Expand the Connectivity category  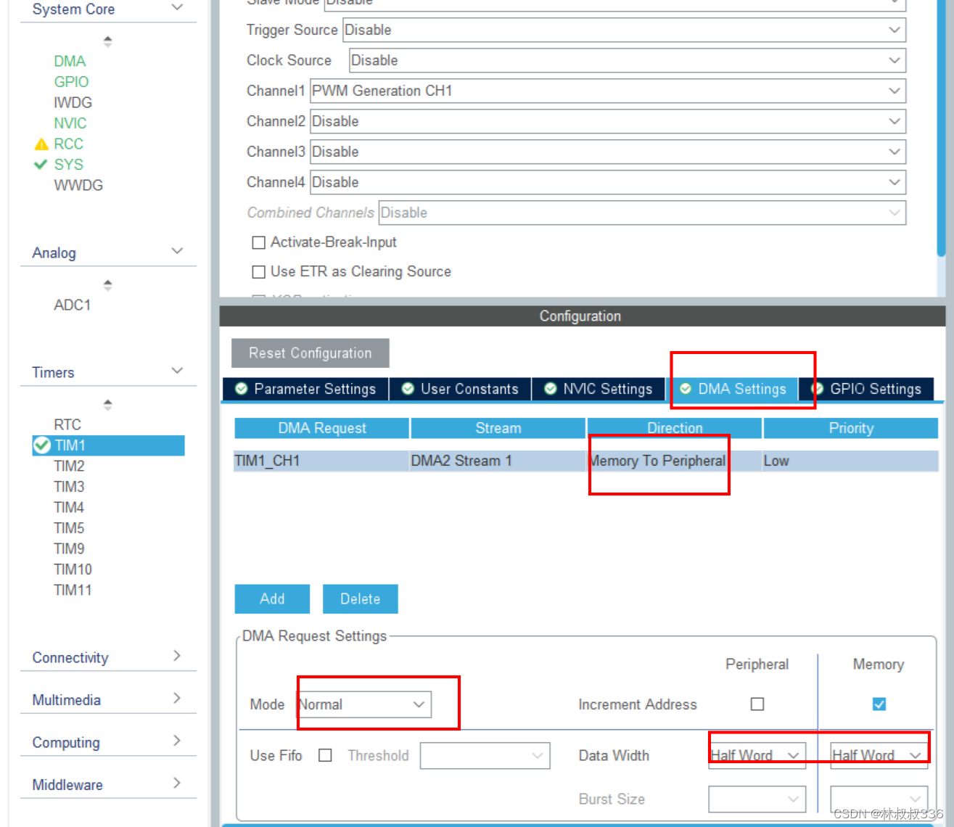177,656
